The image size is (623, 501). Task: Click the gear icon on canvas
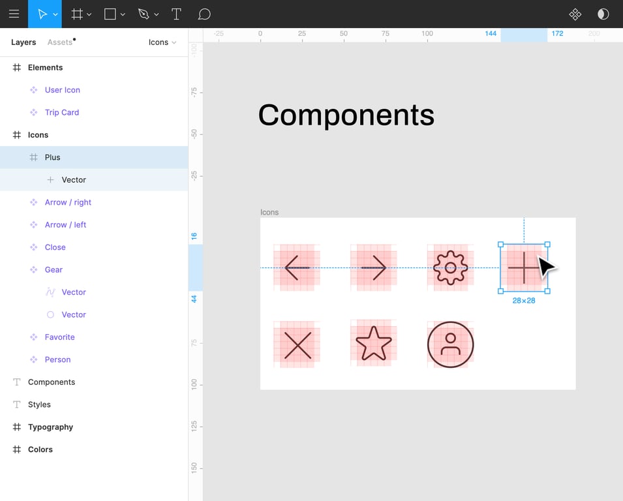pyautogui.click(x=450, y=267)
